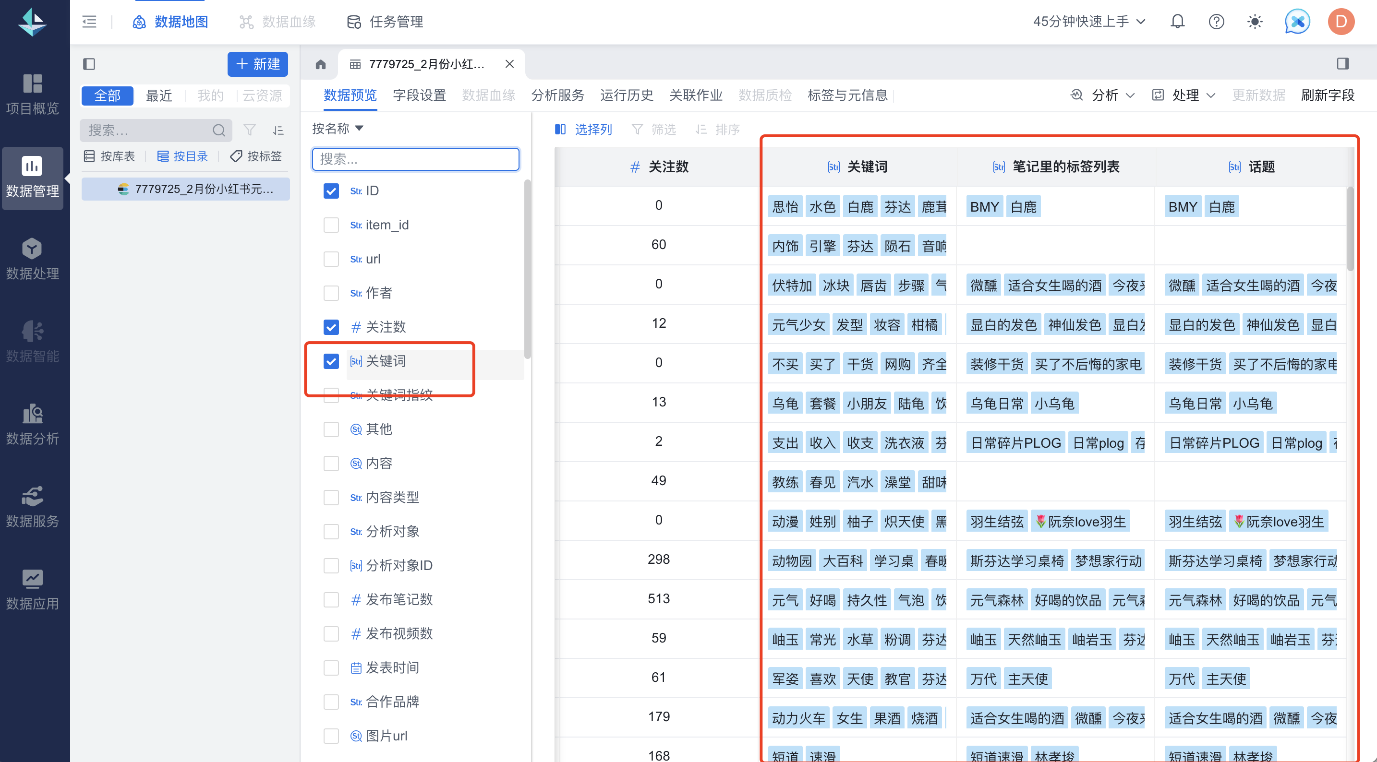This screenshot has width=1377, height=762.
Task: Open the user avatar D
Action: tap(1341, 22)
